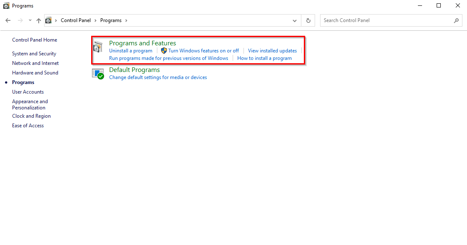
Task: Open Ease of Access category
Action: pyautogui.click(x=28, y=126)
